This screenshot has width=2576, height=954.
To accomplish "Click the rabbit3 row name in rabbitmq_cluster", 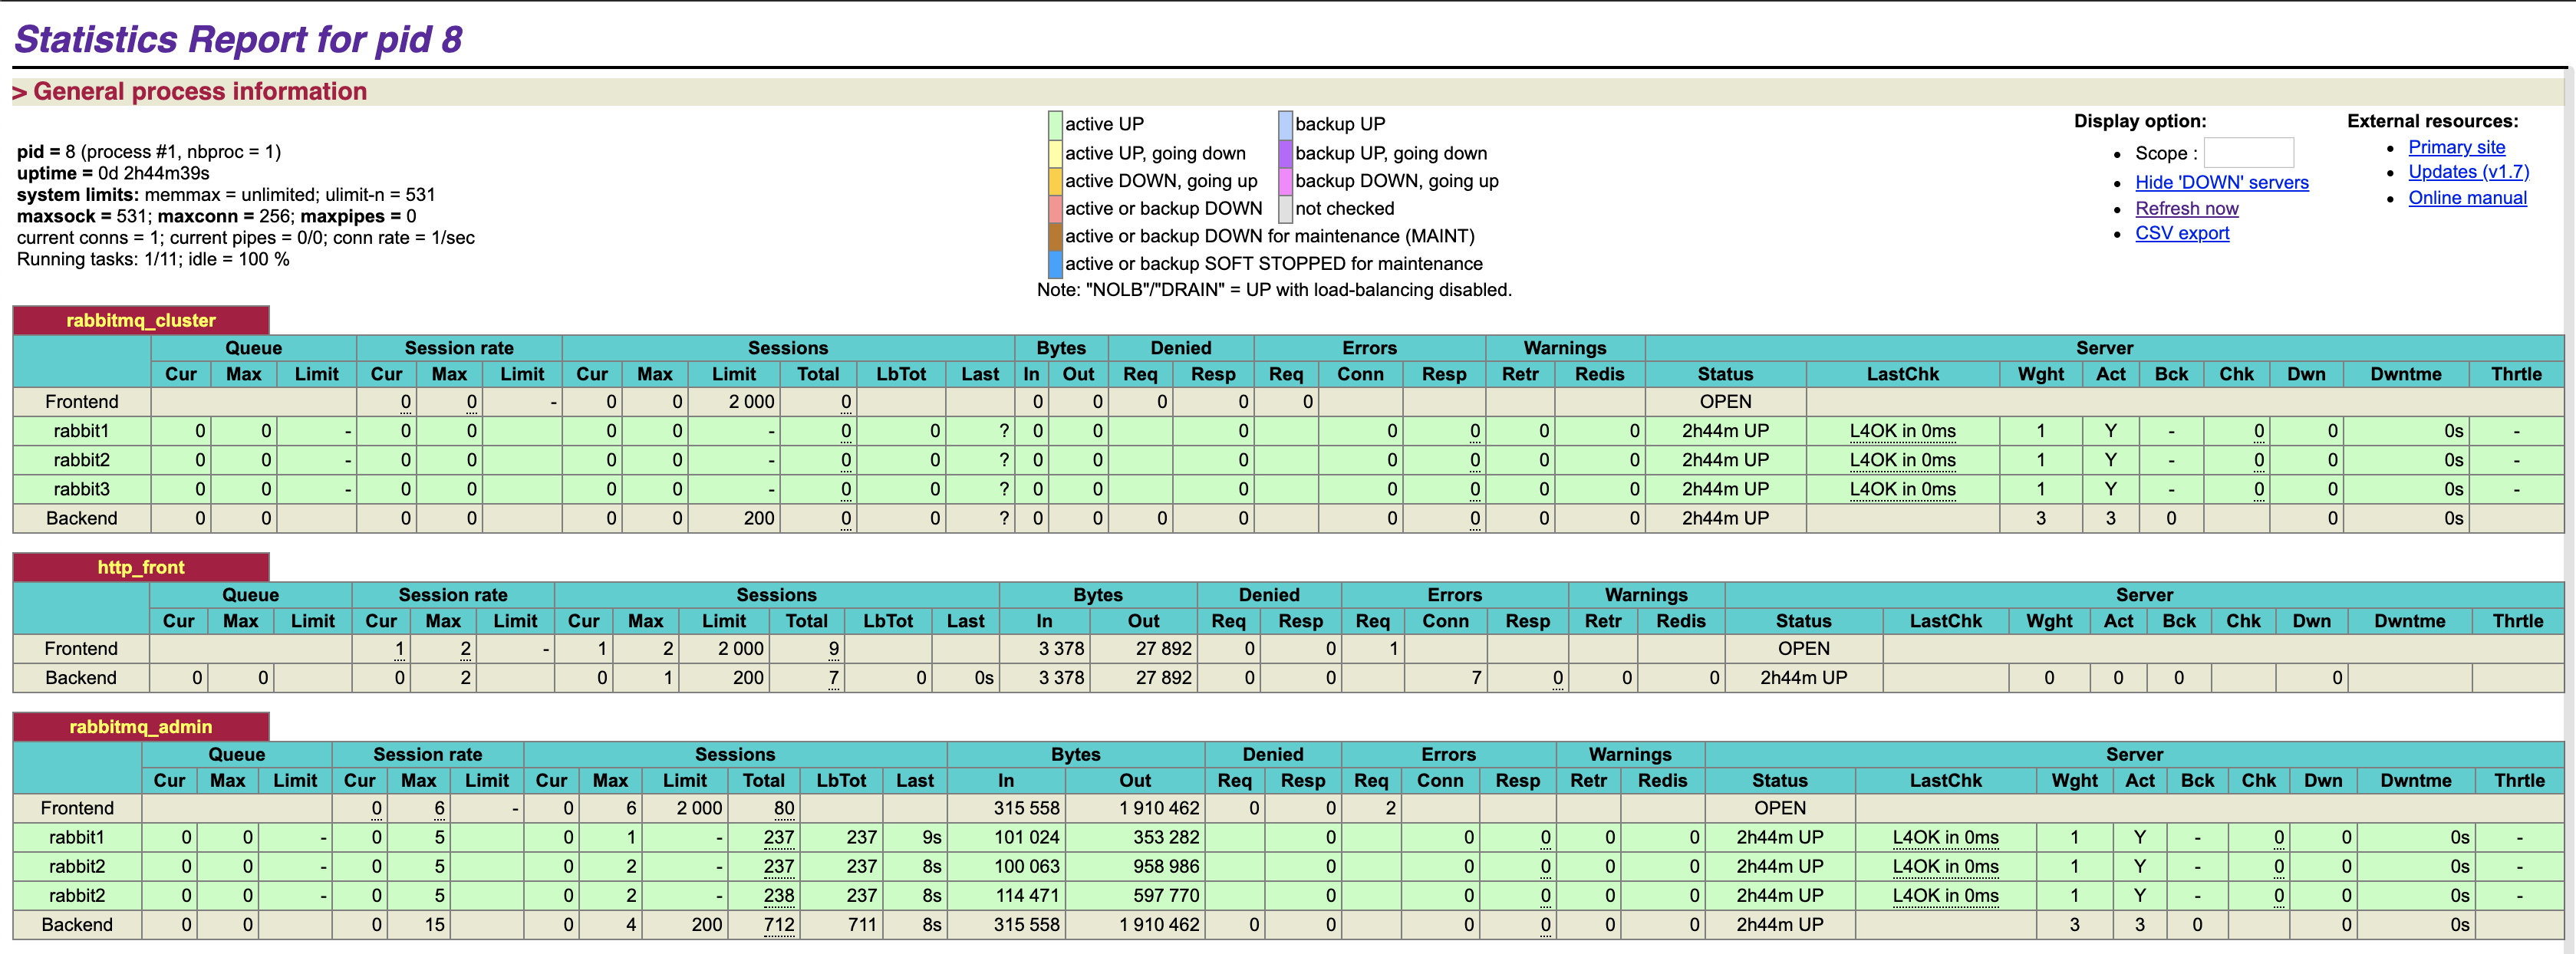I will tap(81, 490).
